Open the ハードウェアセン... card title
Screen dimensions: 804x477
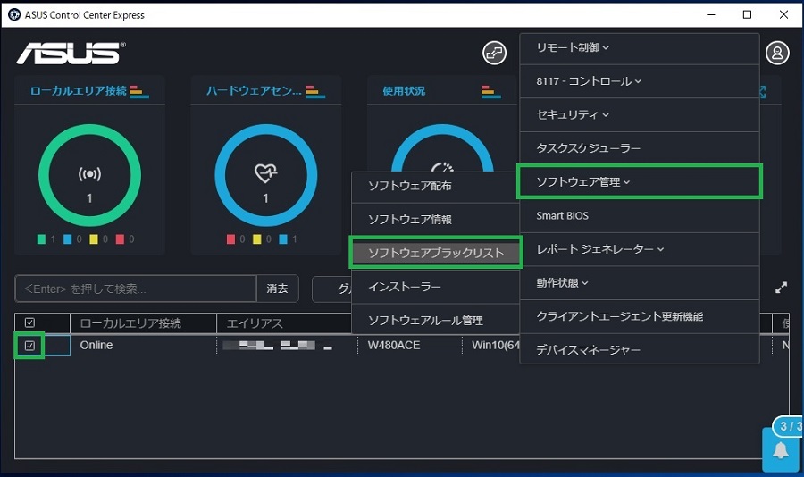[x=254, y=91]
